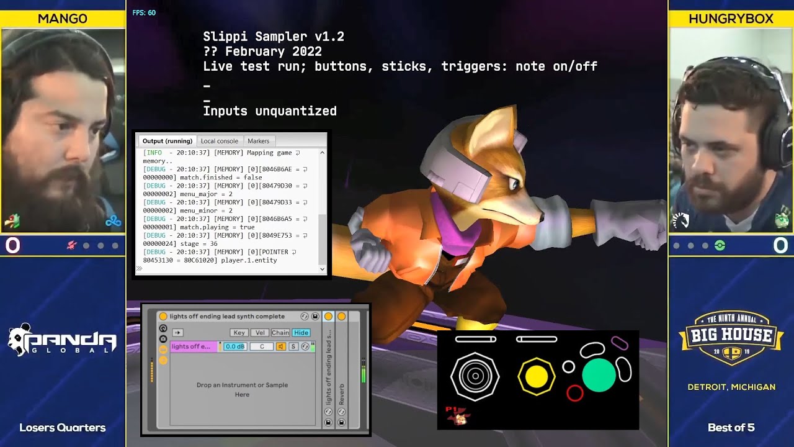Click the MANGO player name banner

click(x=63, y=19)
